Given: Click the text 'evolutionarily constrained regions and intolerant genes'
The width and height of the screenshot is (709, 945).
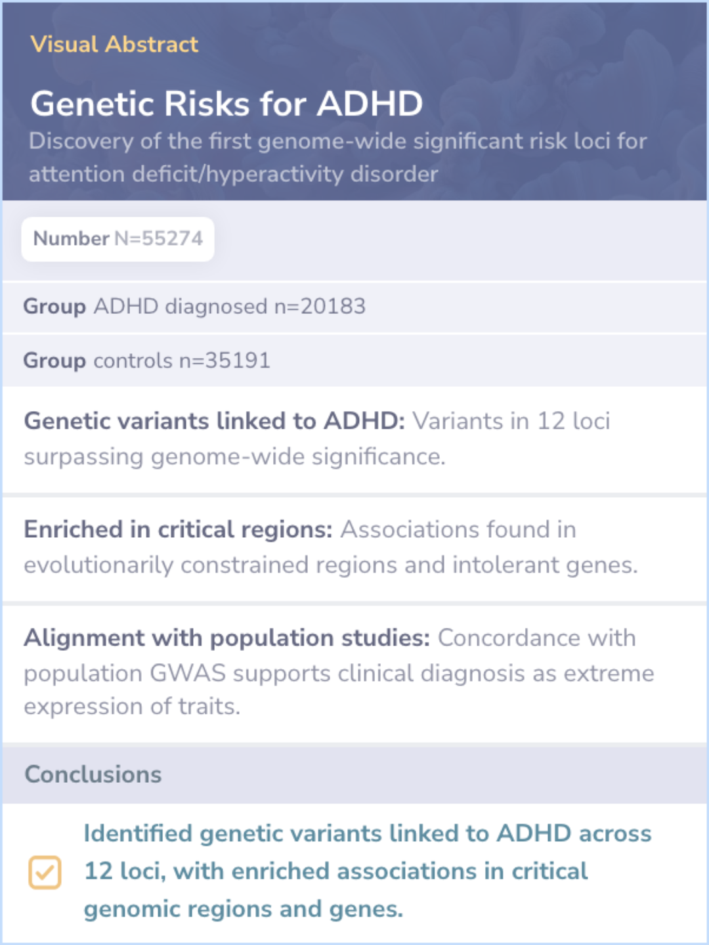Looking at the screenshot, I should [x=331, y=565].
